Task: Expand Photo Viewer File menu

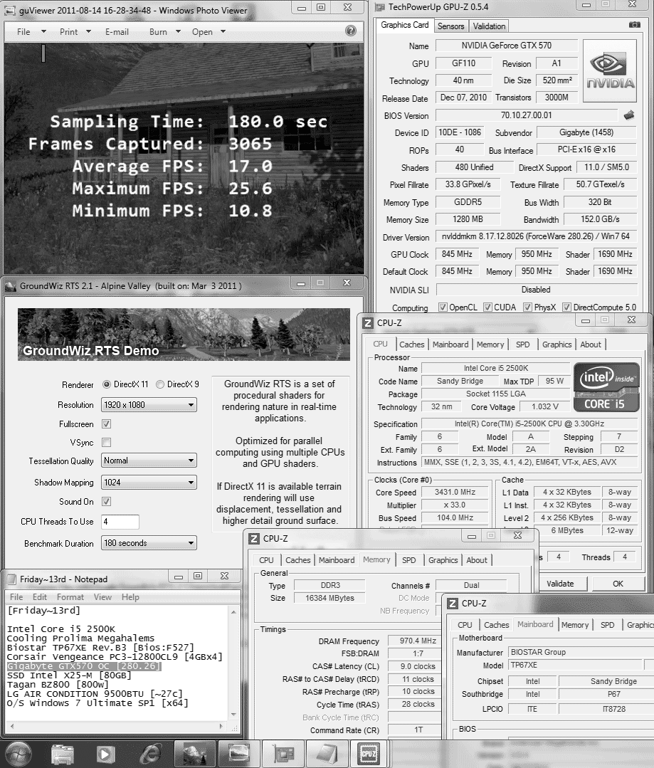Action: [31, 32]
